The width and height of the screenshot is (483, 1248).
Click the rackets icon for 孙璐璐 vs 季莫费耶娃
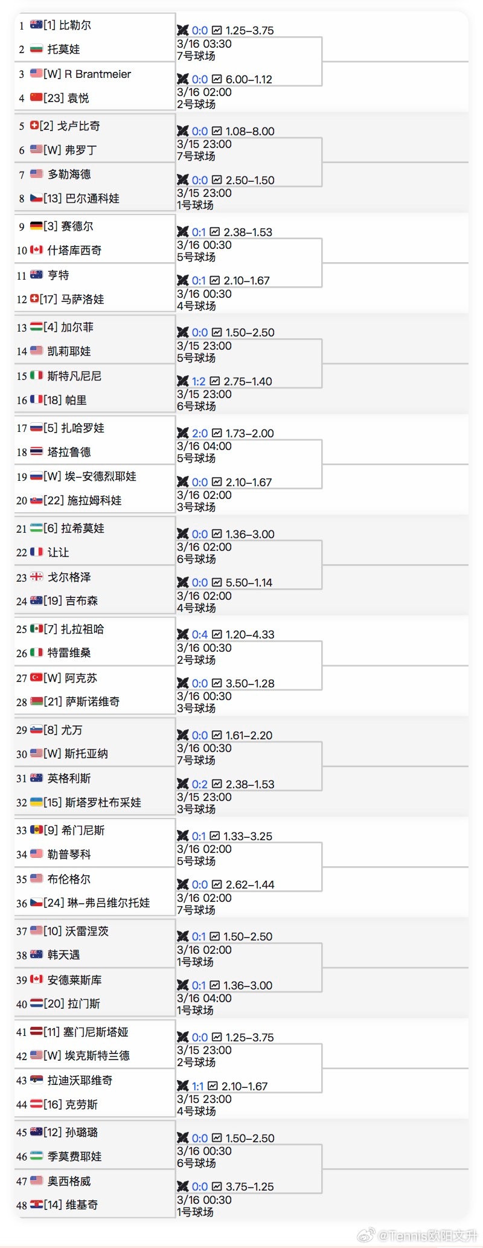(x=182, y=1137)
